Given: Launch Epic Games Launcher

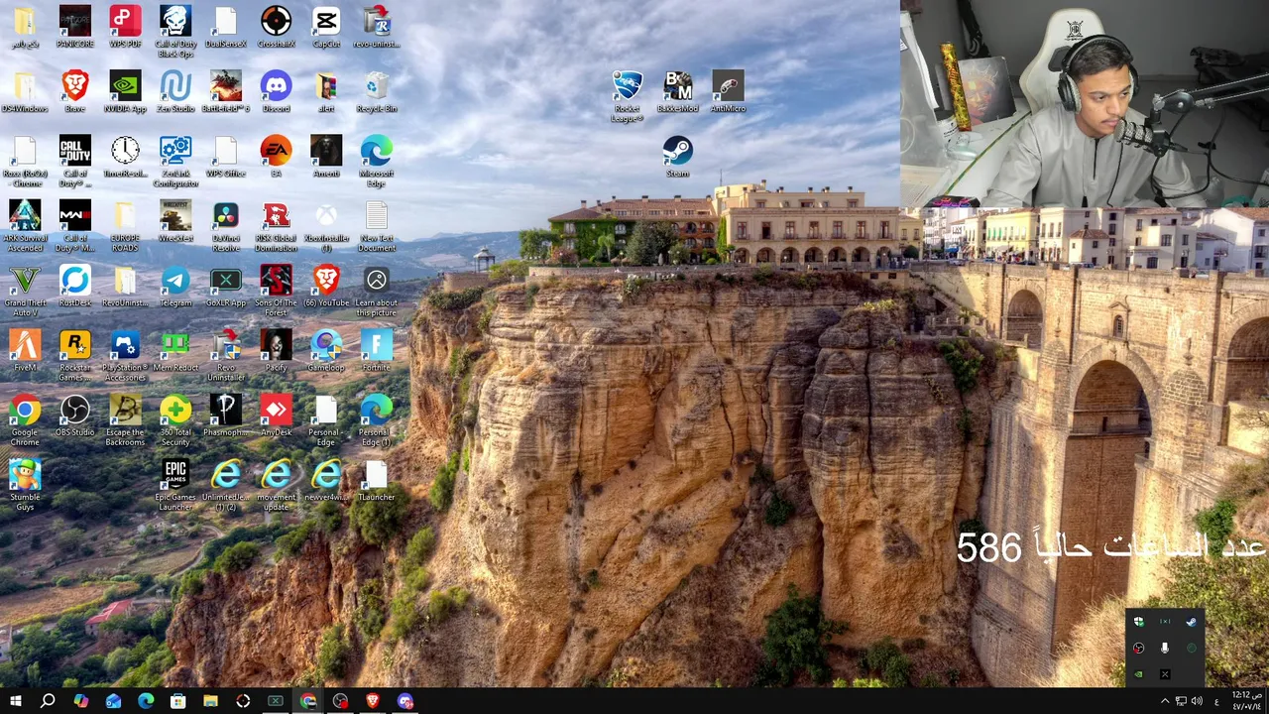Looking at the screenshot, I should 175,483.
